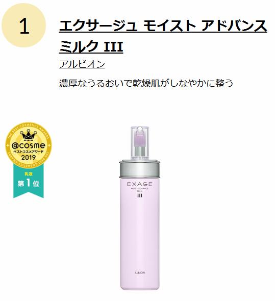Click the III numeral printed on the bottle
The width and height of the screenshot is (275, 301).
pyautogui.click(x=140, y=195)
